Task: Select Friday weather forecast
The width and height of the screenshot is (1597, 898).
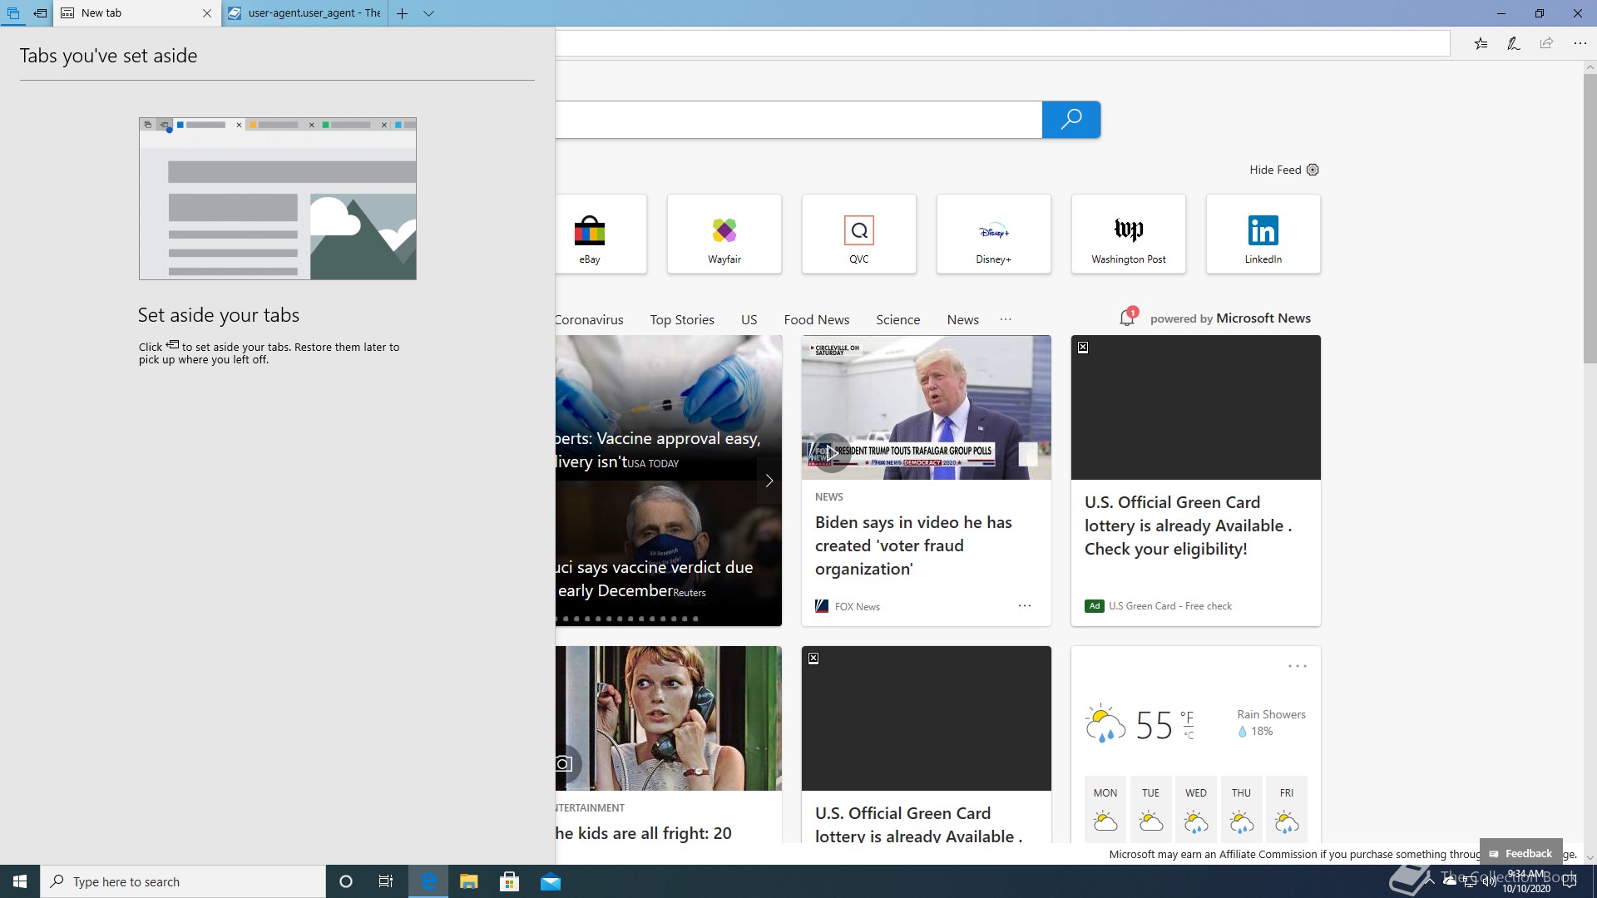Action: point(1287,808)
